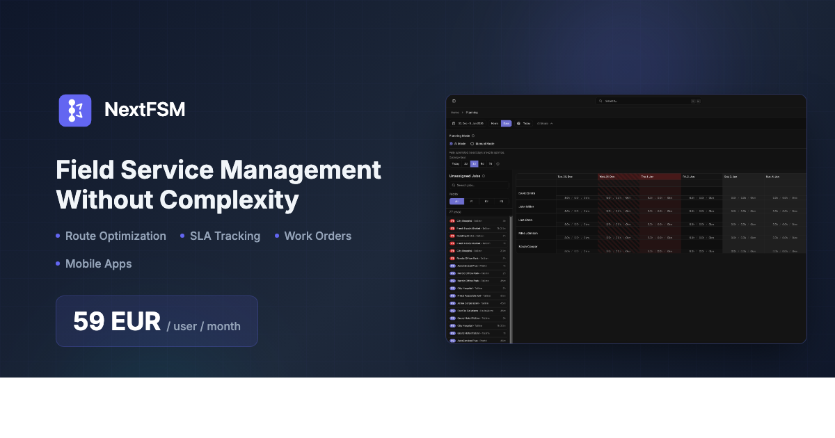Toggle the sidebar panel icon in app header

coord(454,101)
